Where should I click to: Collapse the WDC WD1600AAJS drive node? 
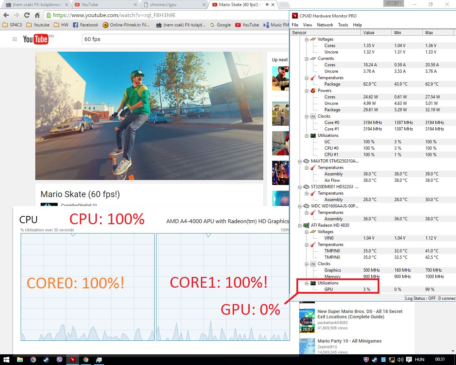coord(300,206)
